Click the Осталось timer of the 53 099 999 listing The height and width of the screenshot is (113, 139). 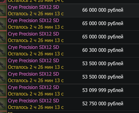(36, 94)
